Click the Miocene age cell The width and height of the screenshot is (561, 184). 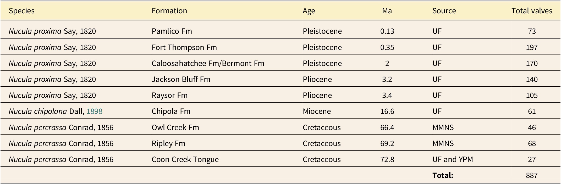click(317, 111)
